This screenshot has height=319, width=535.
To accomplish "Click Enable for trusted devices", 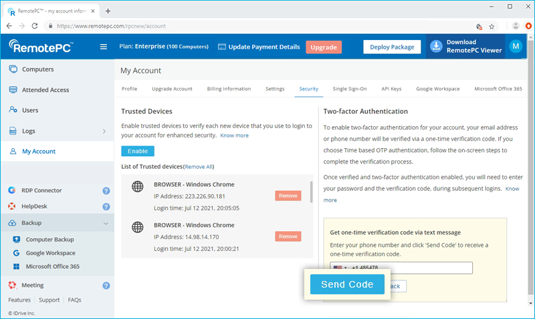I will click(x=138, y=151).
